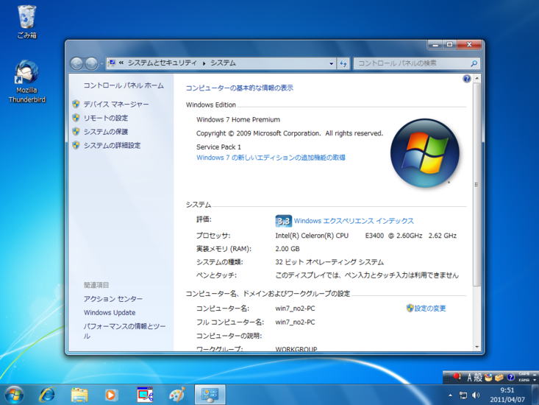Expand the address bar history dropdown
The width and height of the screenshot is (539, 405).
click(332, 63)
